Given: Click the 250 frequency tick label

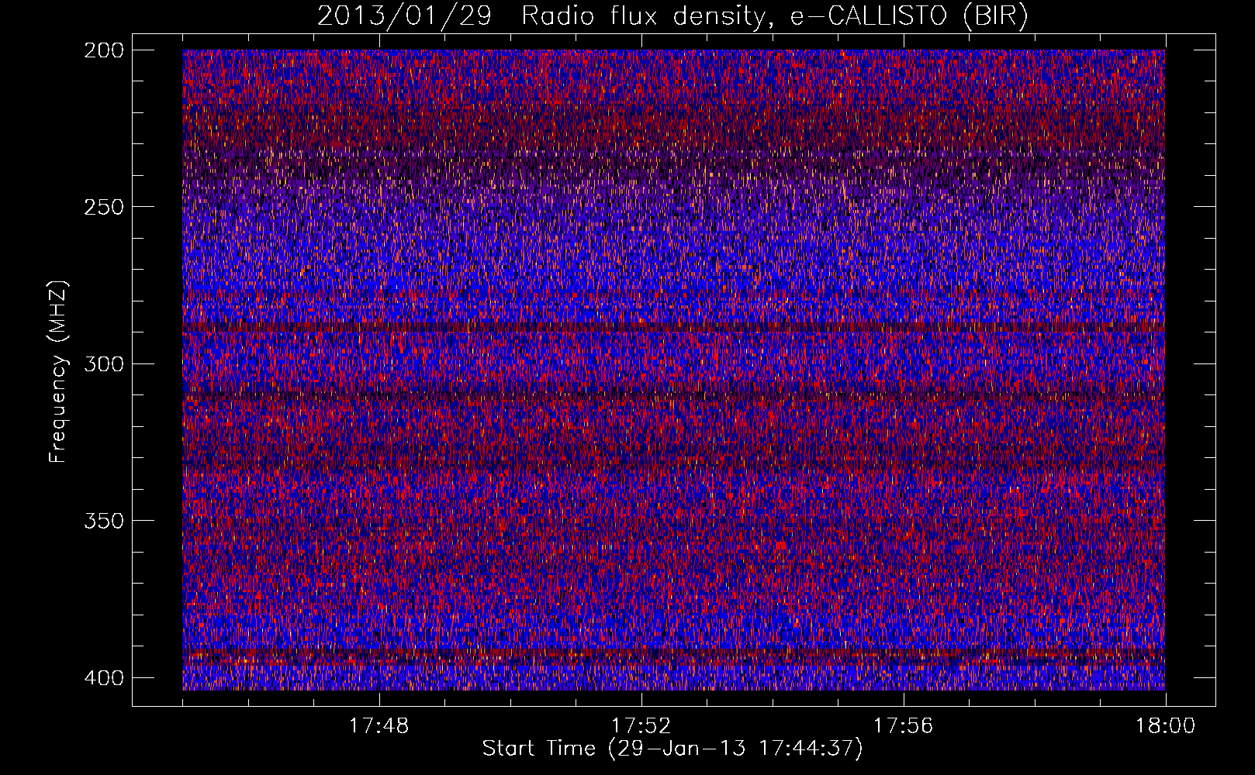Looking at the screenshot, I should point(103,207).
